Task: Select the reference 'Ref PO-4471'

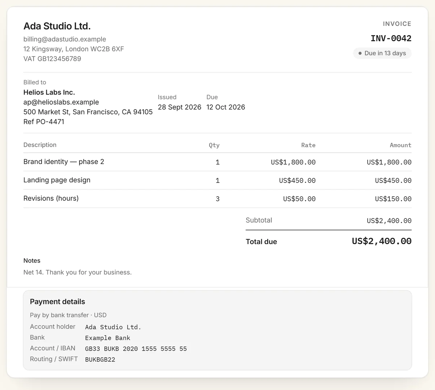Action: click(x=44, y=122)
